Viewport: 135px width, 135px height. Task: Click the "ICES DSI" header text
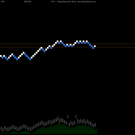click(x=28, y=2)
